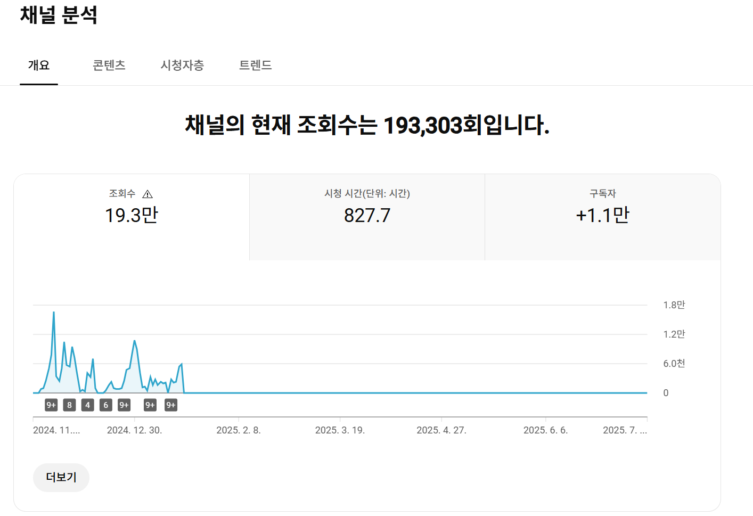This screenshot has height=516, width=753.
Task: Click the warning triangle icon beside 조회수
Action: (148, 194)
